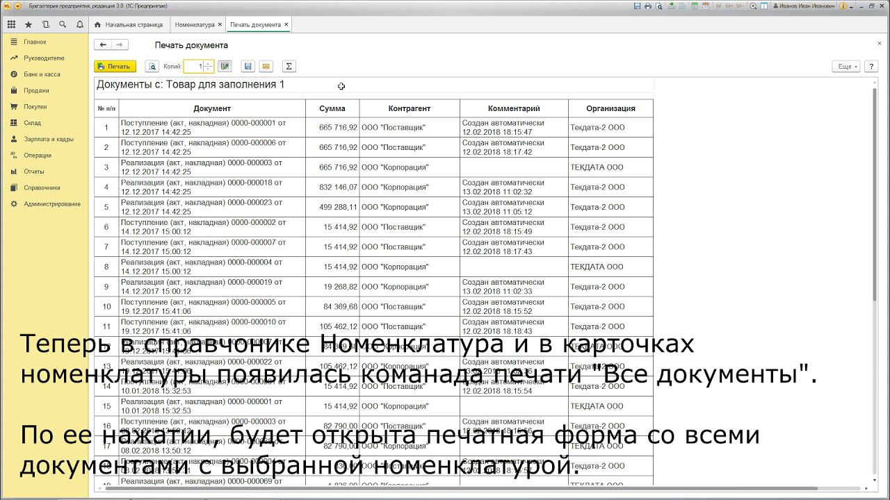Toggle the edit mode icon next to copies
Viewport: 890px width, 500px height.
(224, 67)
